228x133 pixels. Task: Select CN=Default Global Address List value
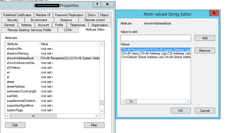pos(156,57)
